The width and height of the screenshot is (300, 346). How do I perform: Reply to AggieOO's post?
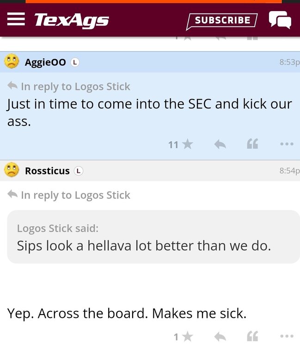[220, 144]
